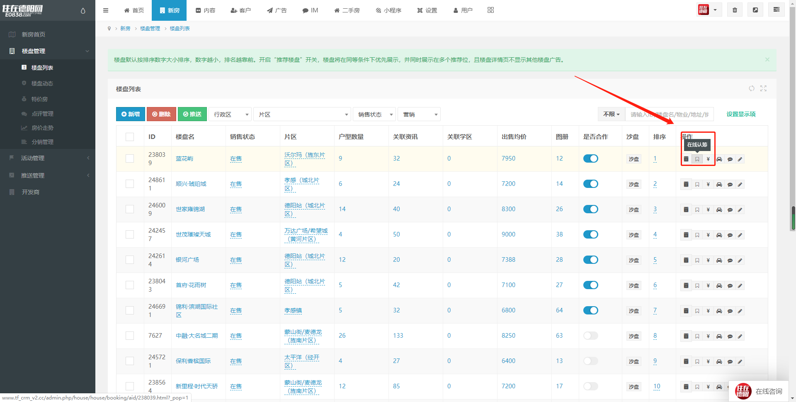Viewport: 796px width, 402px height.
Task: Click the pencil edit icon for 银河广场
Action: (x=740, y=261)
